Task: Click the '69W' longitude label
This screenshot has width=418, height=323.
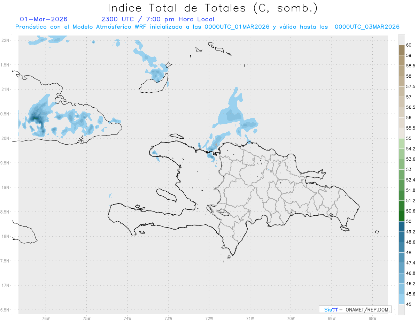Action: coord(332,318)
